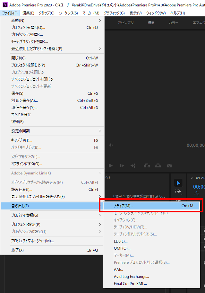
Task: Choose コピーを保存(Y)... menu entry
Action: [52, 108]
